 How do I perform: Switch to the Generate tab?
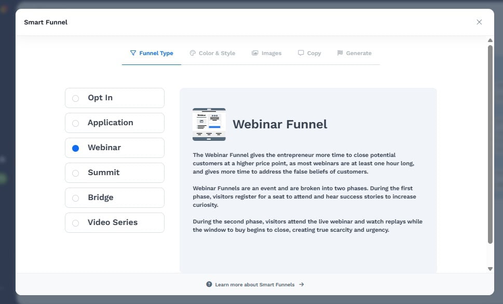point(355,53)
